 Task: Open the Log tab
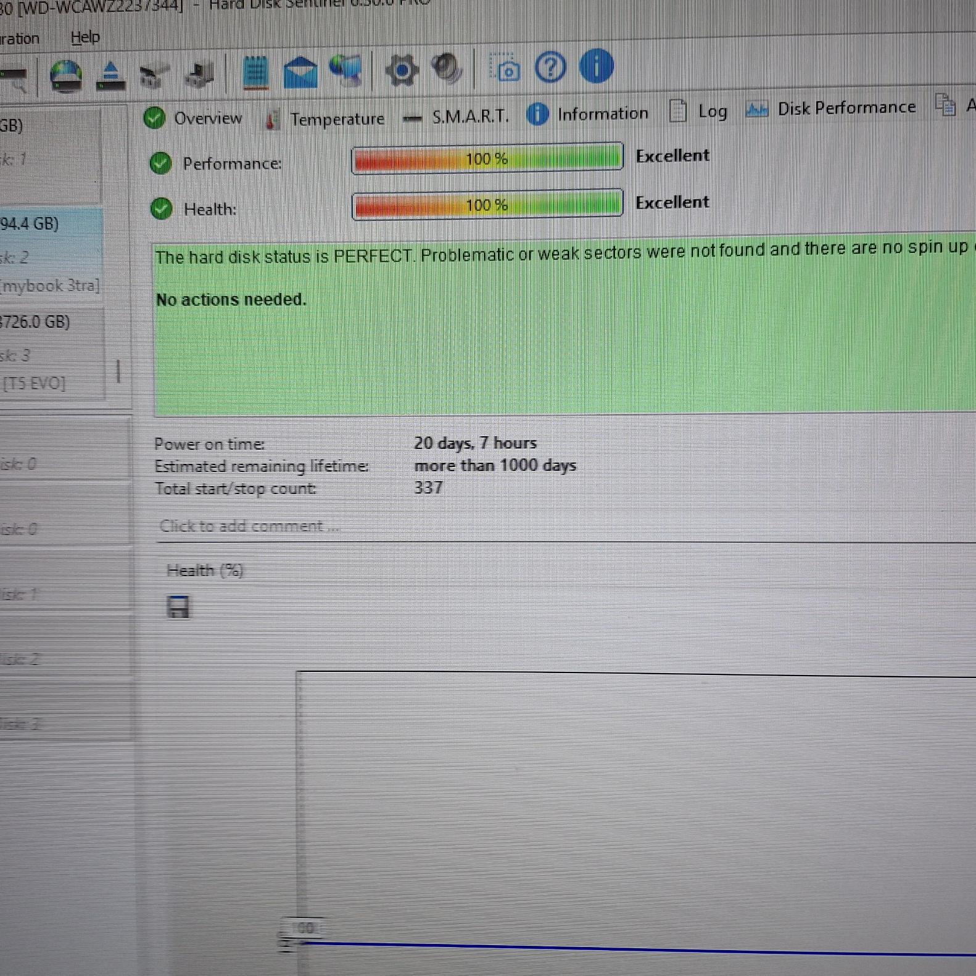tap(711, 112)
